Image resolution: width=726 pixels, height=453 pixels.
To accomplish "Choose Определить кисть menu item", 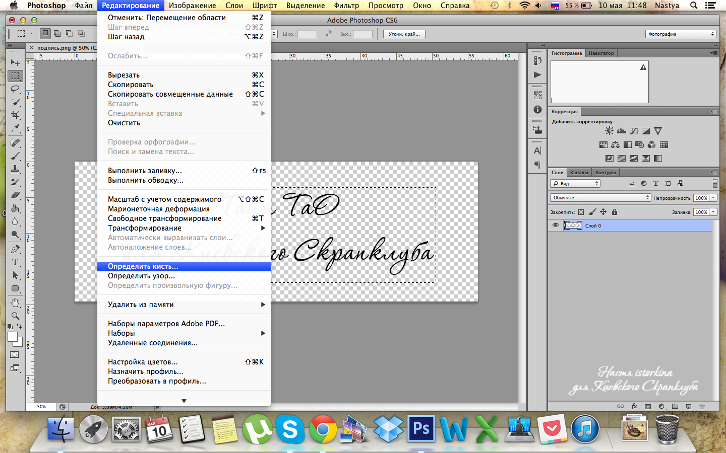I will pos(184,266).
